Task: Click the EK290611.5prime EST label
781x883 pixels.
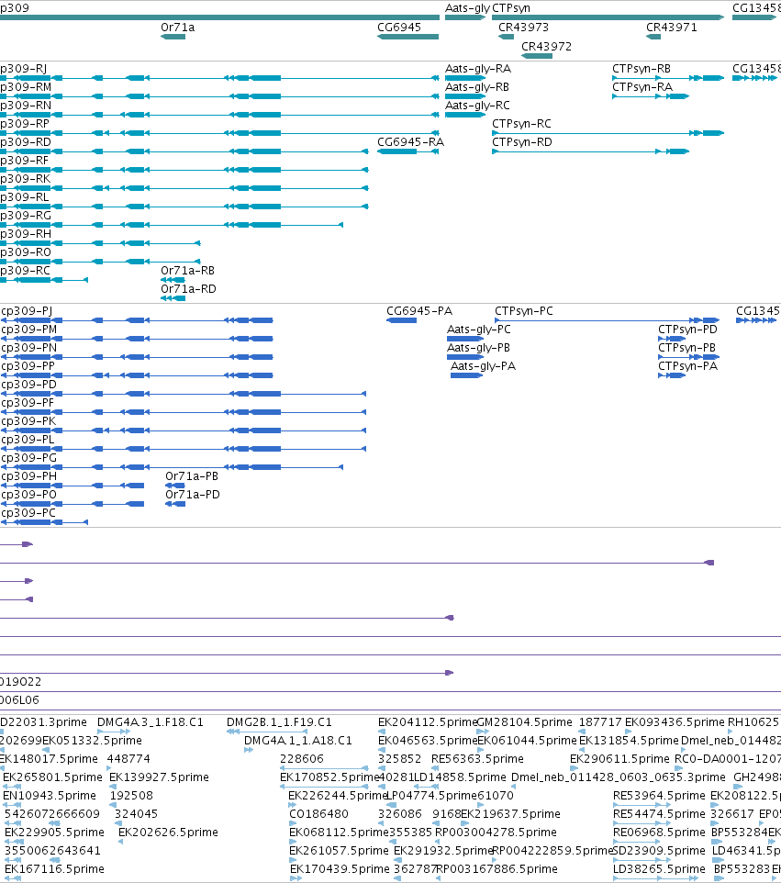Action: point(620,758)
